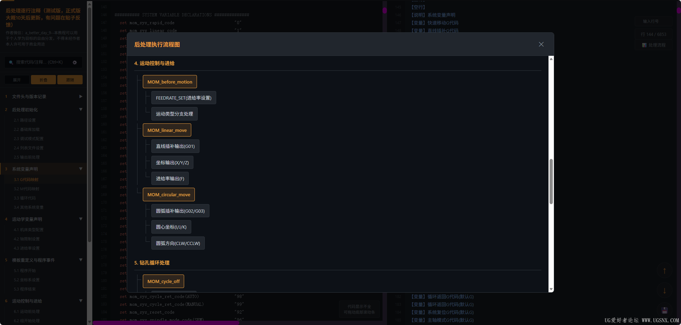Image resolution: width=681 pixels, height=325 pixels.
Task: Click the scroll-down arrow circle button
Action: (x=664, y=291)
